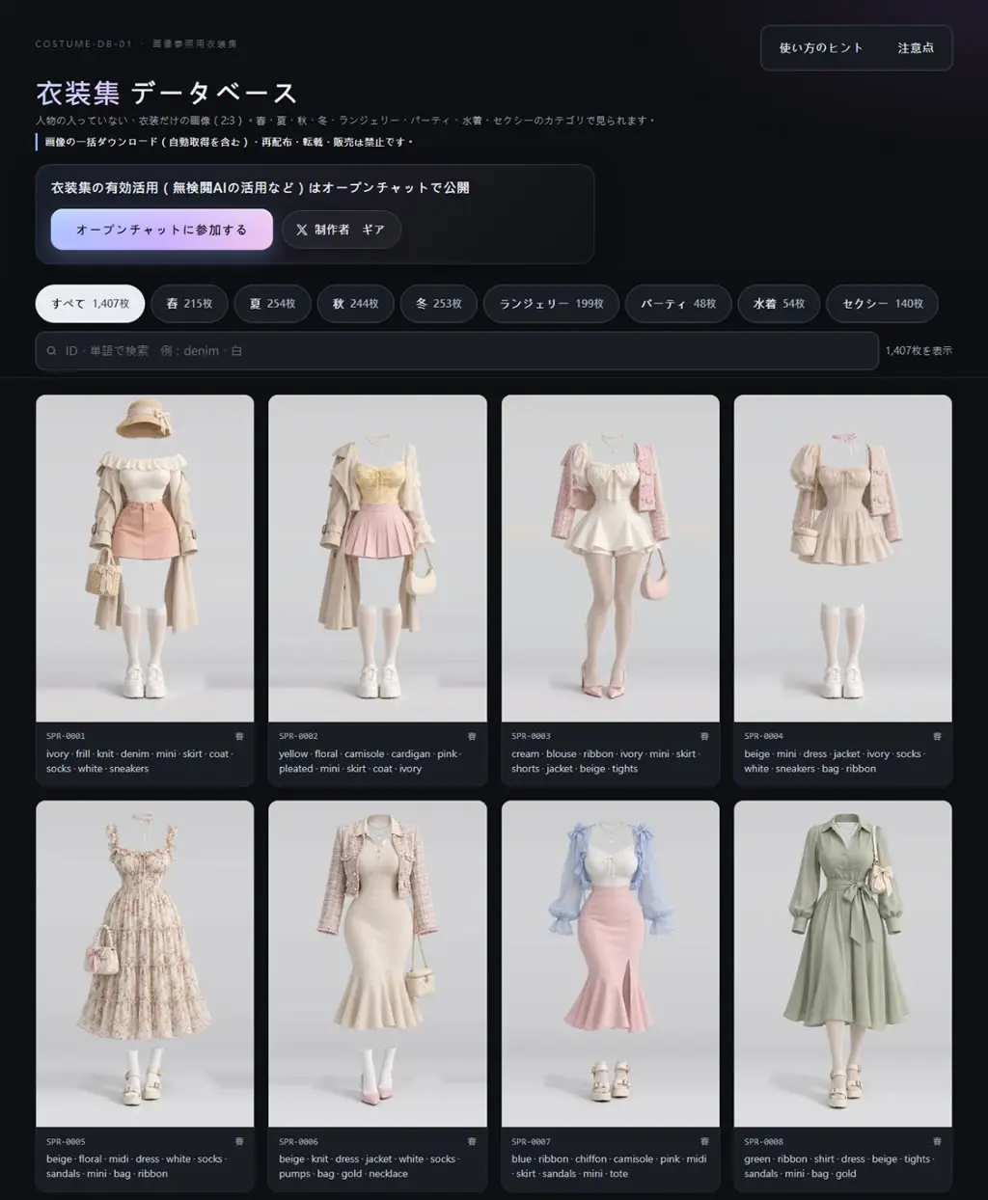Click the SPR-0002 ID label
The height and width of the screenshot is (1200, 988).
coord(298,736)
